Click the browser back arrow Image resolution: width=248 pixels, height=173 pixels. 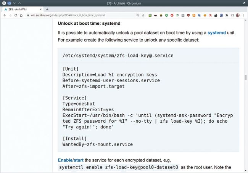coord(4,15)
